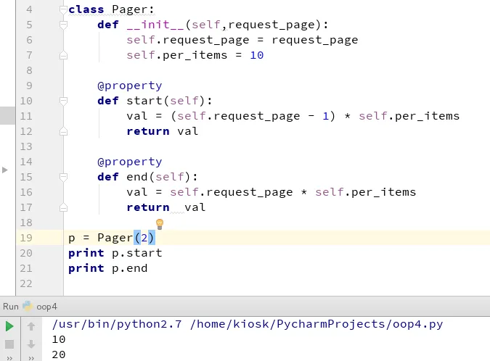The image size is (490, 361).
Task: Click the Run tool window label
Action: (11, 307)
